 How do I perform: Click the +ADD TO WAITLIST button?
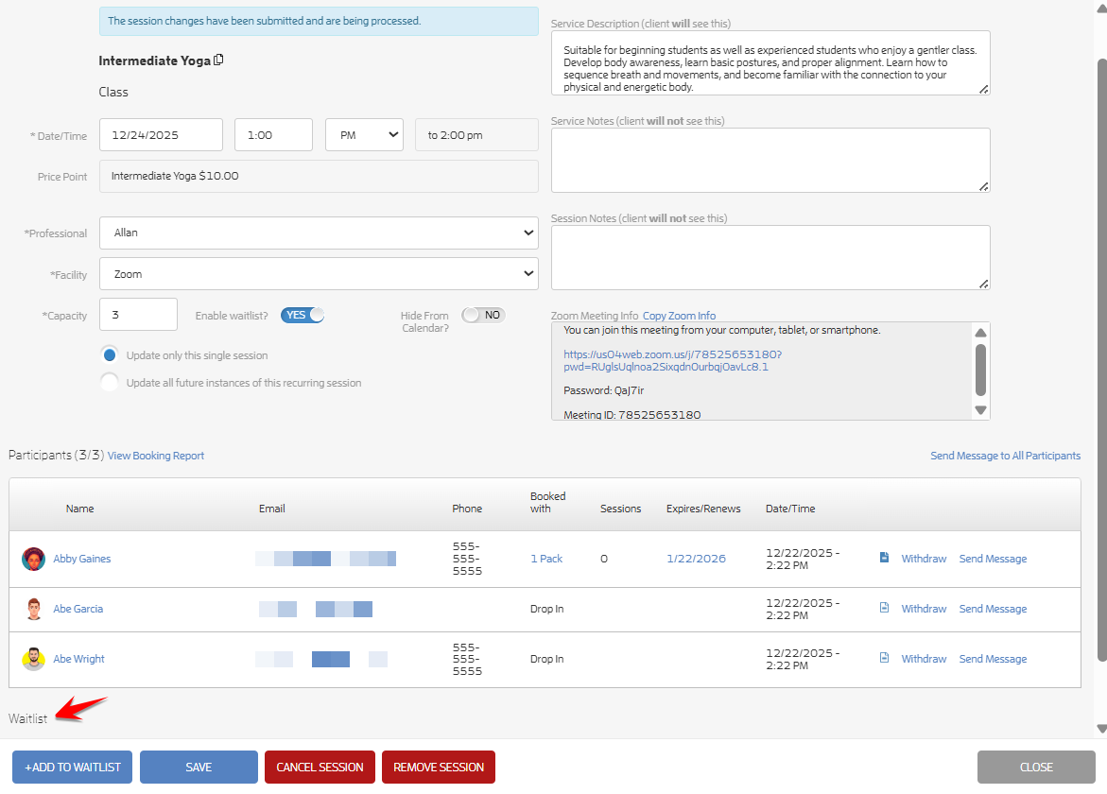[72, 768]
